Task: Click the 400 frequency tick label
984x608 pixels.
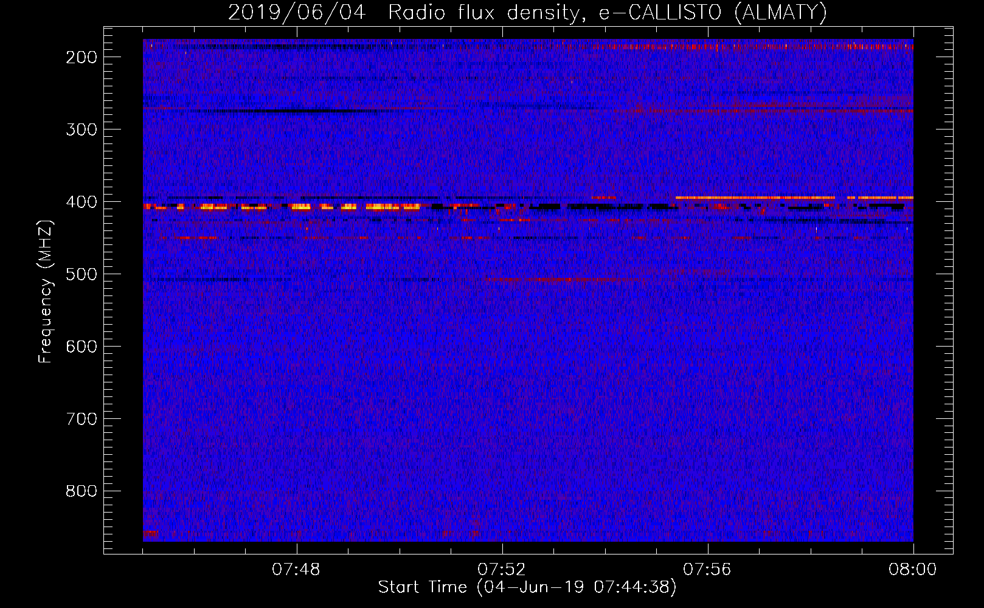Action: (81, 202)
